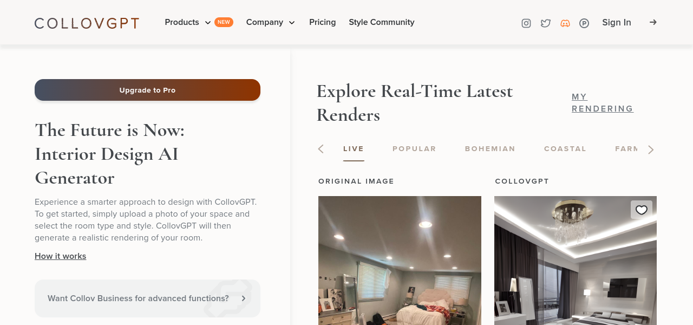Open the Twitter icon link
The height and width of the screenshot is (325, 693).
pyautogui.click(x=546, y=23)
